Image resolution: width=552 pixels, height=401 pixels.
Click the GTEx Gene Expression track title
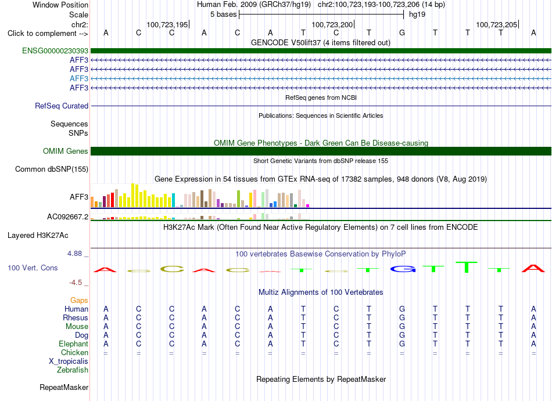(x=321, y=179)
